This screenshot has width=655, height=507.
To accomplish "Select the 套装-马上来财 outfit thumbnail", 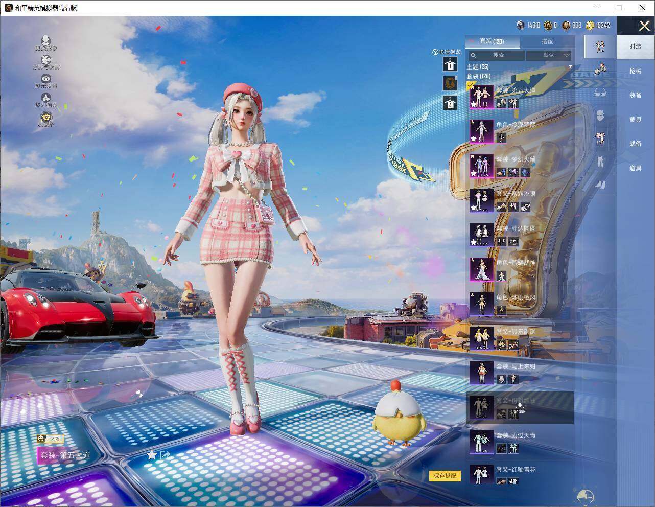I will coord(481,373).
